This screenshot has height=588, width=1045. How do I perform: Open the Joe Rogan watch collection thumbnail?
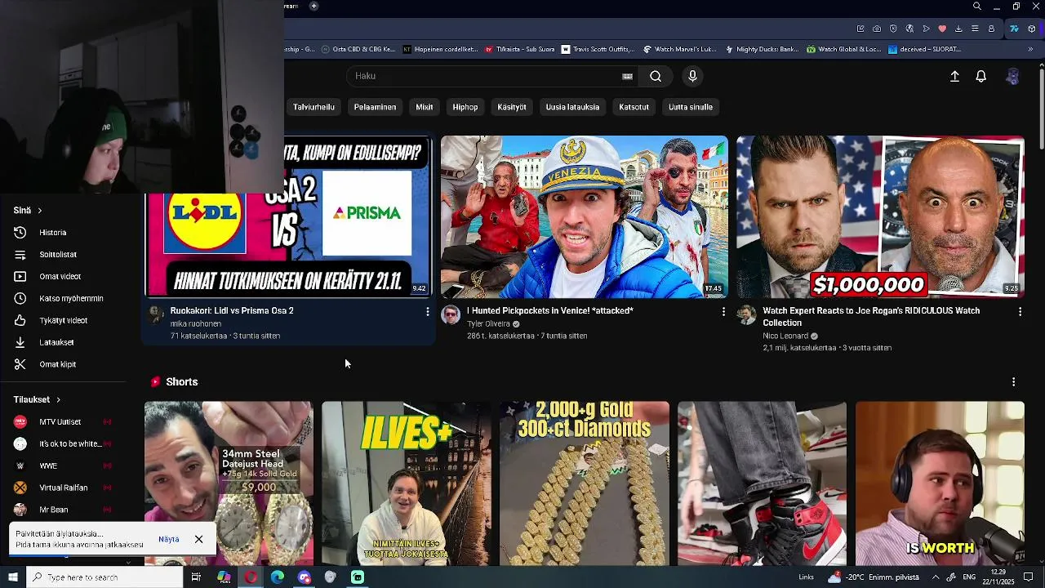(880, 216)
